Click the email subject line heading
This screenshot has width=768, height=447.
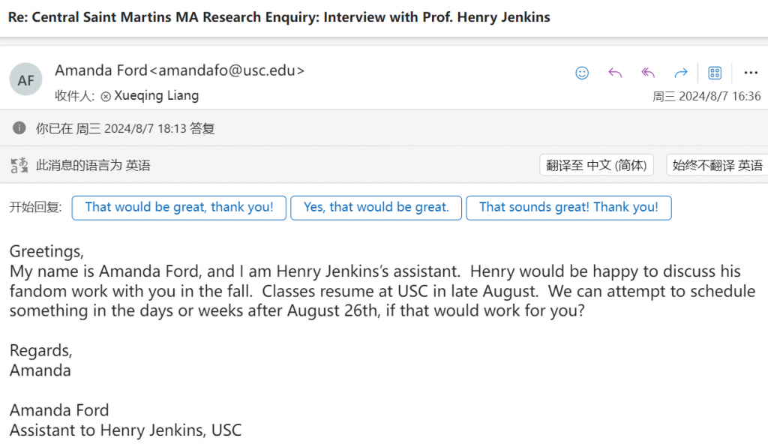pos(279,17)
